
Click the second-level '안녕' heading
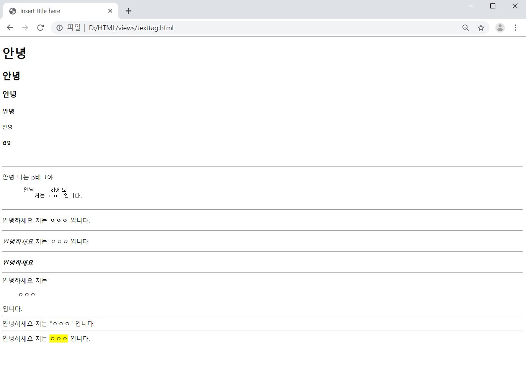click(x=11, y=76)
